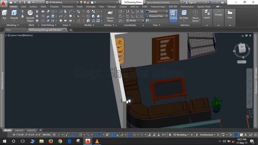258x145 pixels.
Task: Open VLC media player from the taskbar
Action: (x=97, y=141)
